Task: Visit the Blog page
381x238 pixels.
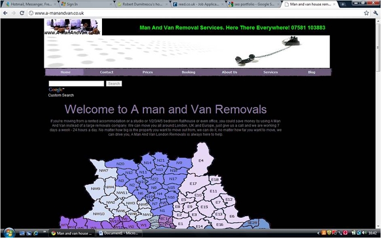Action: pyautogui.click(x=312, y=72)
